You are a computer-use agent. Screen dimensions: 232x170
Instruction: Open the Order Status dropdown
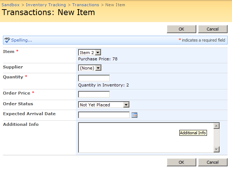[x=104, y=105]
